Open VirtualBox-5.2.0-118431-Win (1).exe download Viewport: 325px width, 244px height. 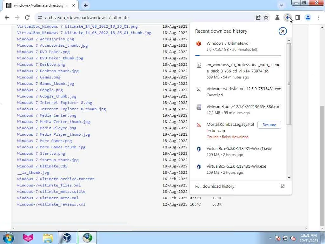click(238, 152)
